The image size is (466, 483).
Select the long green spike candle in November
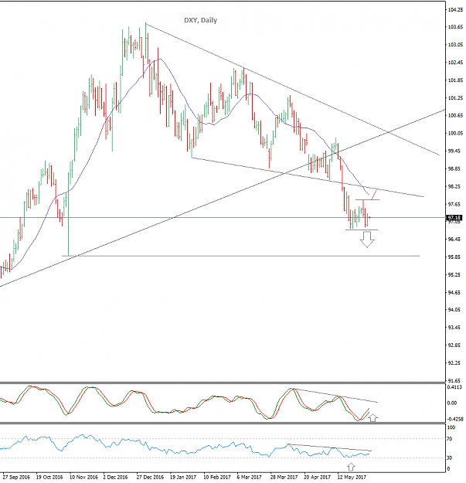coord(68,214)
